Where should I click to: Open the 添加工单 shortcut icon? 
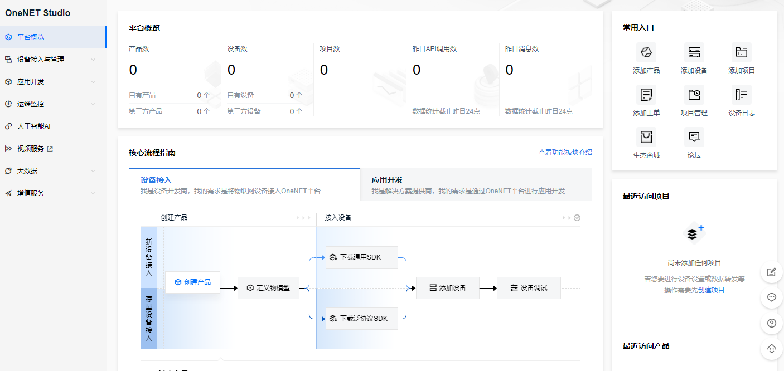(646, 95)
